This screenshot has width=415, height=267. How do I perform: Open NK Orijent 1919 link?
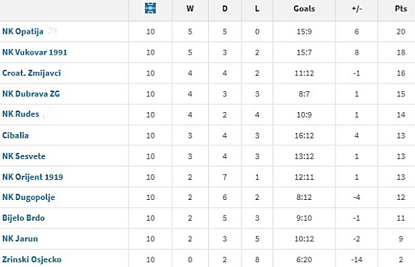(33, 177)
